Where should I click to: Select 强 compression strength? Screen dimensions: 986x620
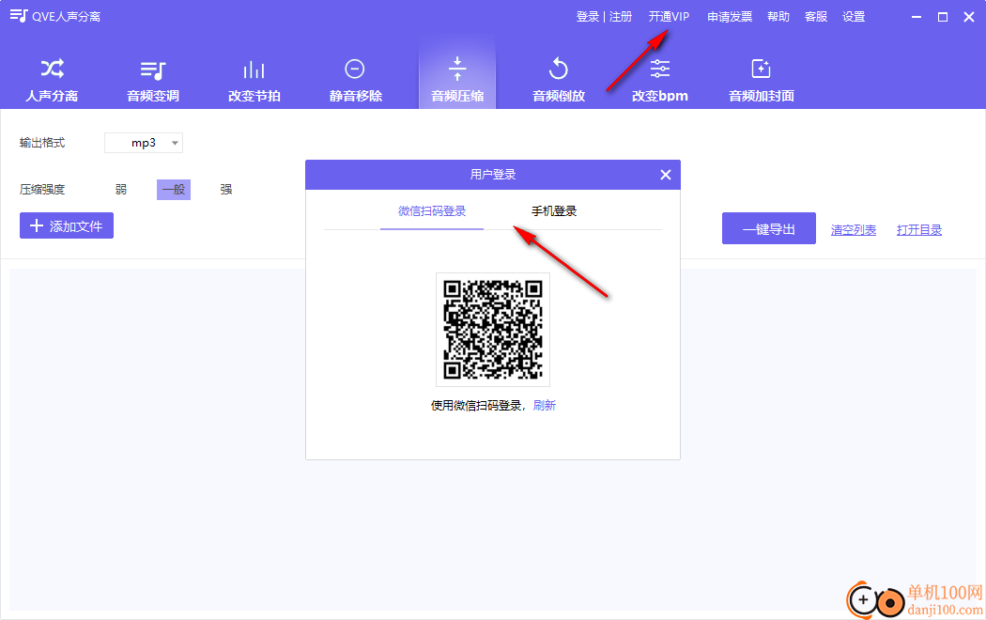point(225,189)
